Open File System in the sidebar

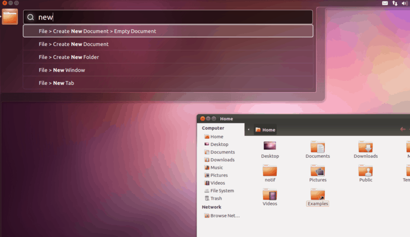point(221,190)
